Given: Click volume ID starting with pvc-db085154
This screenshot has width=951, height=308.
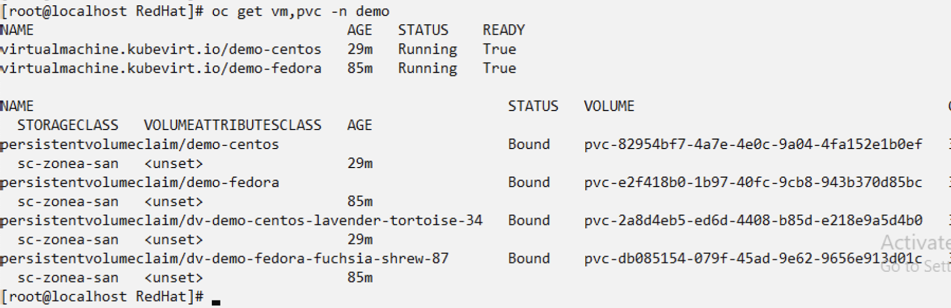Looking at the screenshot, I should [753, 258].
